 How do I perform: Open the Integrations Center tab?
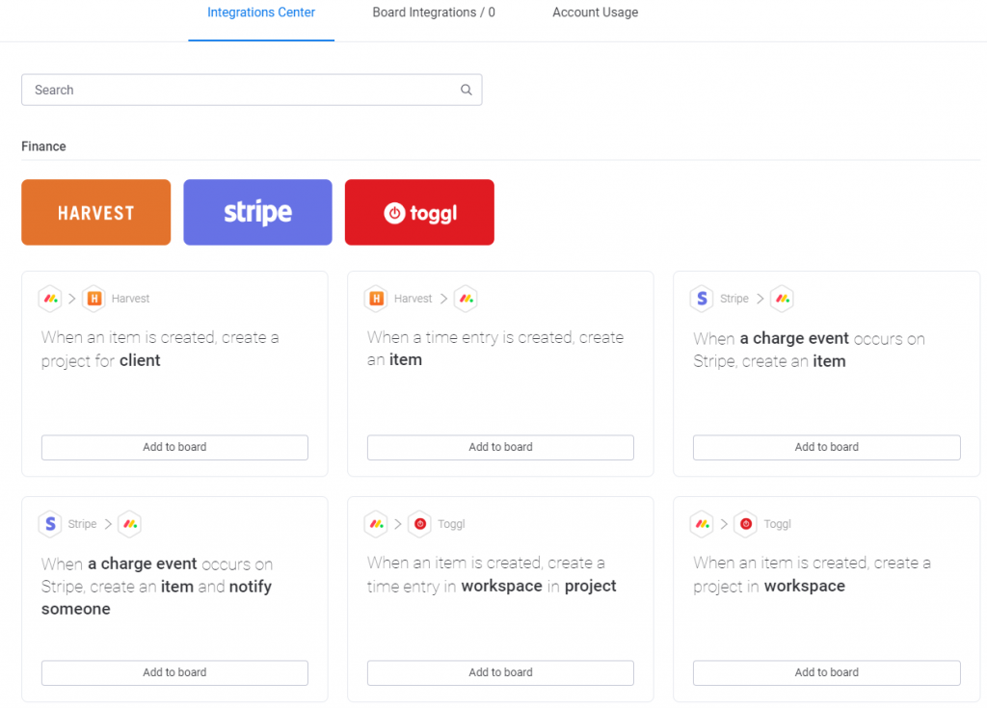(261, 13)
